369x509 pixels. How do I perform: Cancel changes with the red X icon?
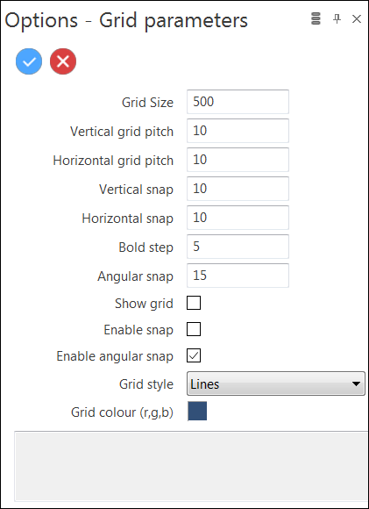tap(63, 61)
